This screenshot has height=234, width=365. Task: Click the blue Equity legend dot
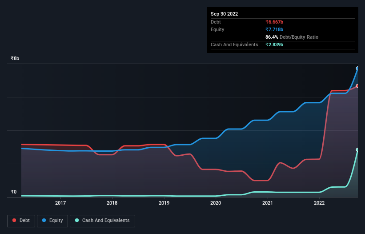44,220
